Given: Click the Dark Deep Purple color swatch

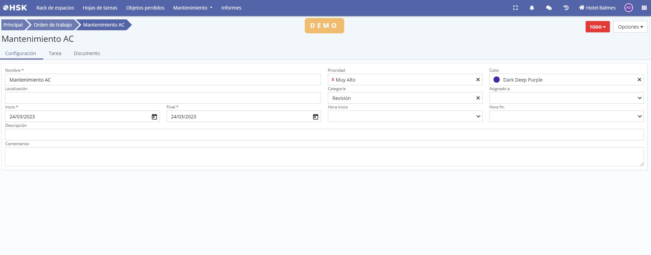Looking at the screenshot, I should [x=496, y=80].
